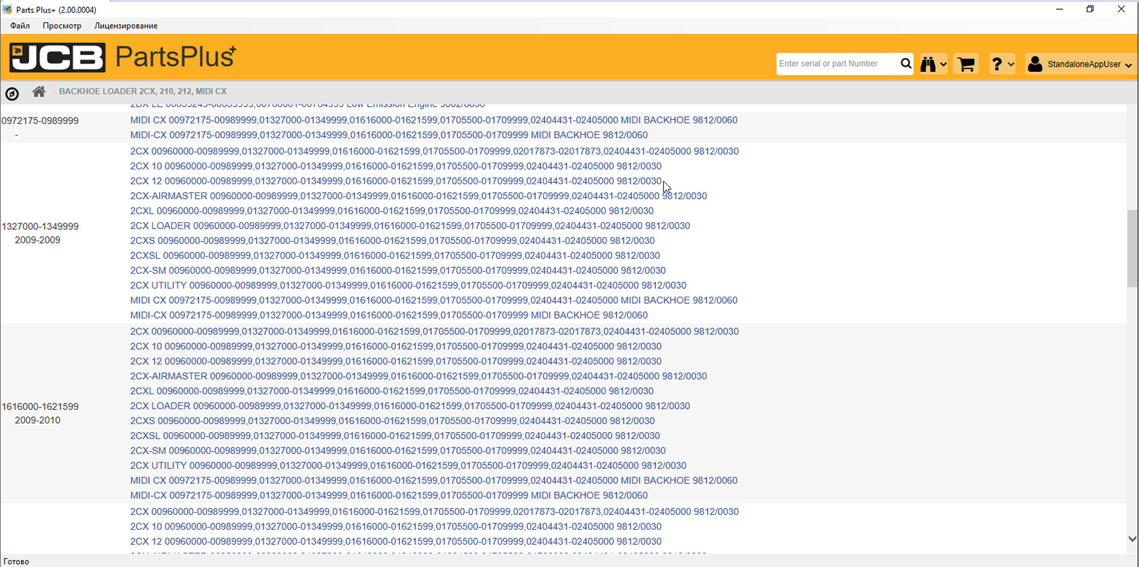Open the Просмотр menu

click(62, 26)
